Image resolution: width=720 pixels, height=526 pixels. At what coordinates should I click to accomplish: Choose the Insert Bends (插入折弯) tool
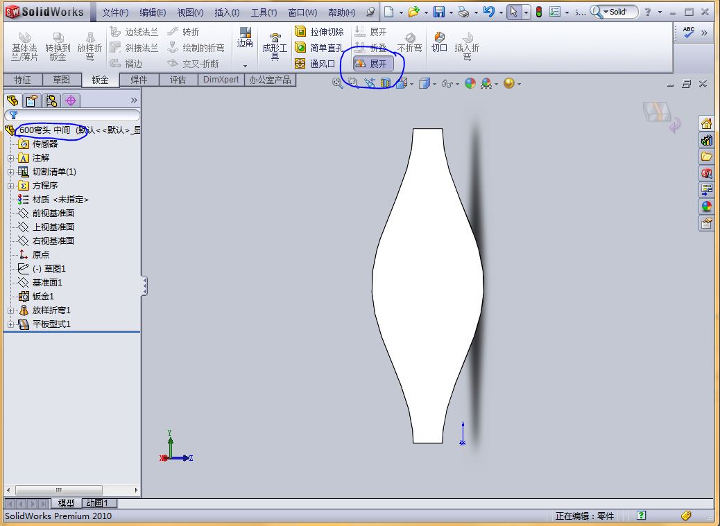click(x=467, y=46)
